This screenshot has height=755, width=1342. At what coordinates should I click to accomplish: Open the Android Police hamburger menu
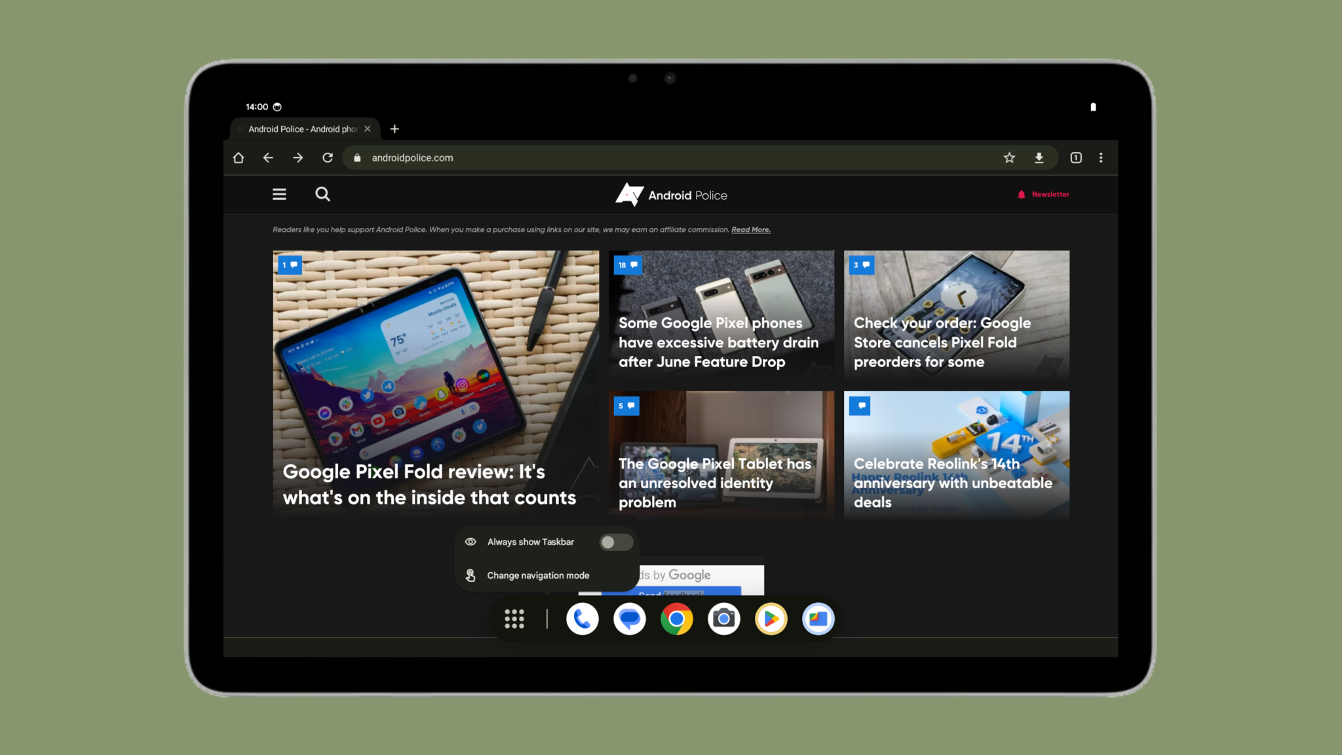click(279, 194)
